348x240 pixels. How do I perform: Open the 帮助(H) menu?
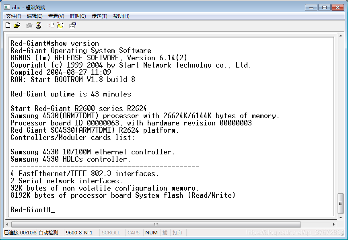[121, 16]
